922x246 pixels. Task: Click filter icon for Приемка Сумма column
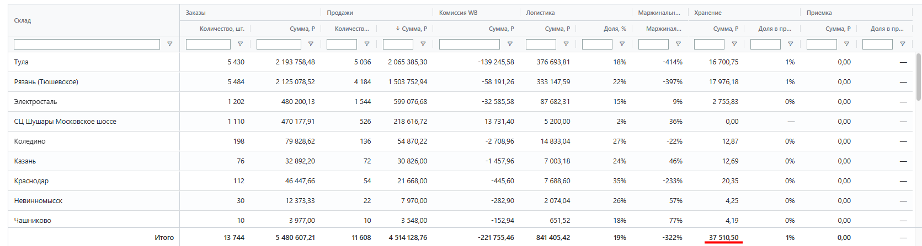[x=846, y=44]
